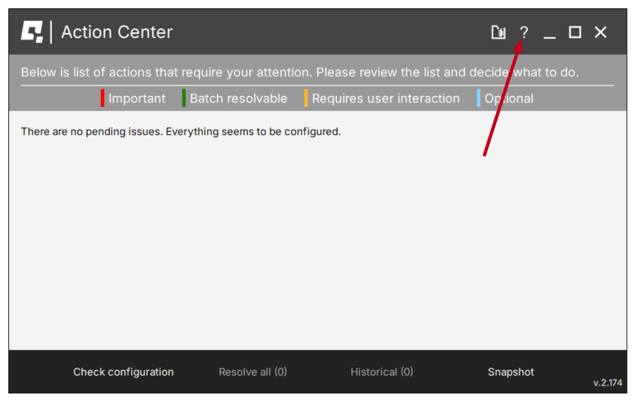Select the Important legend label

click(x=137, y=99)
